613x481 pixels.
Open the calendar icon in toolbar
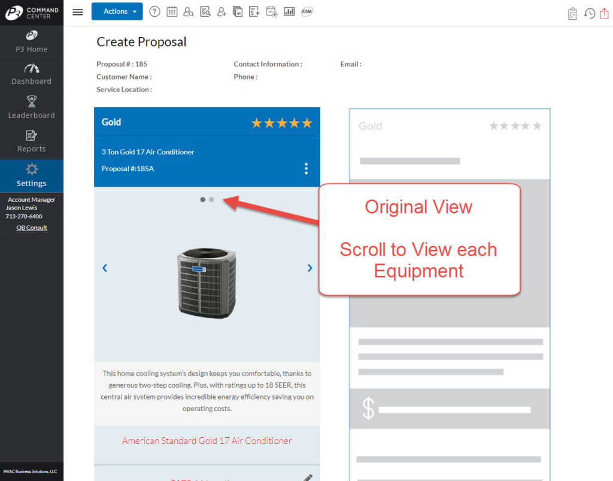click(172, 11)
